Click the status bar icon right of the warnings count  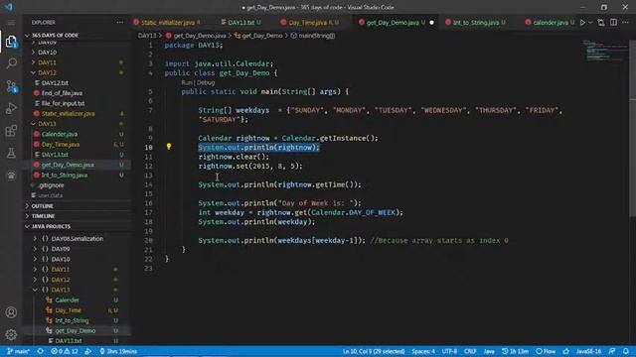[88, 351]
